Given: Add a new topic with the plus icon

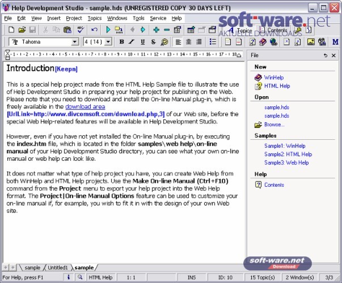Looking at the screenshot, I should pos(156,29).
